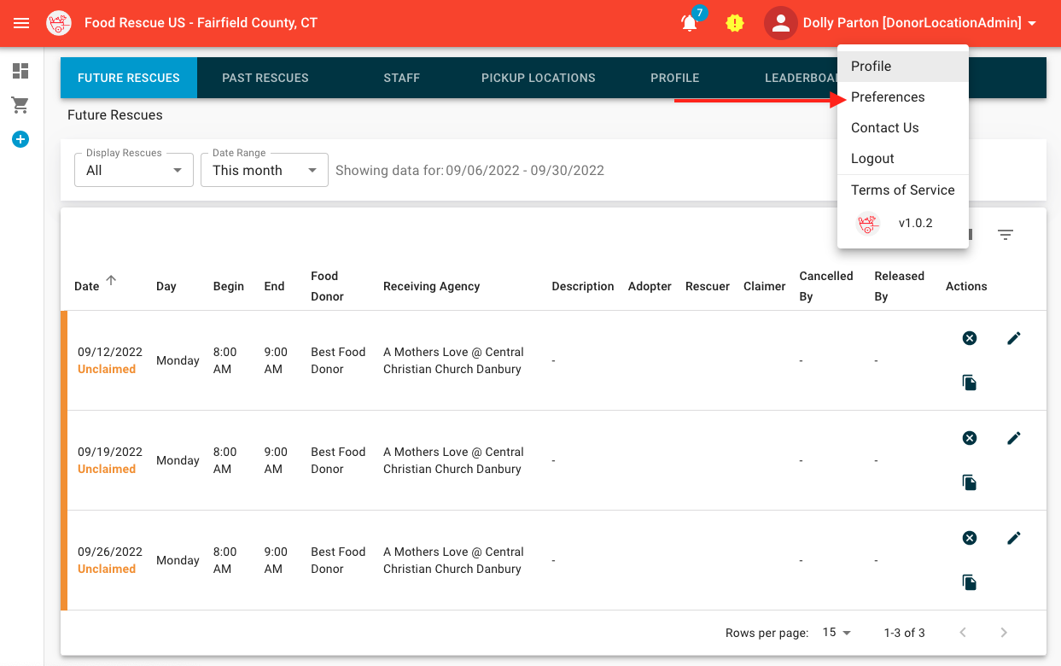The width and height of the screenshot is (1061, 666).
Task: Open the table filter list icon
Action: pos(1006,235)
